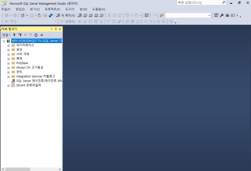
Task: Click the XMLA query icon
Action: click(96, 15)
